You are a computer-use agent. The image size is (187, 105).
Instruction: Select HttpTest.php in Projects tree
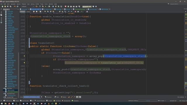coord(11,90)
